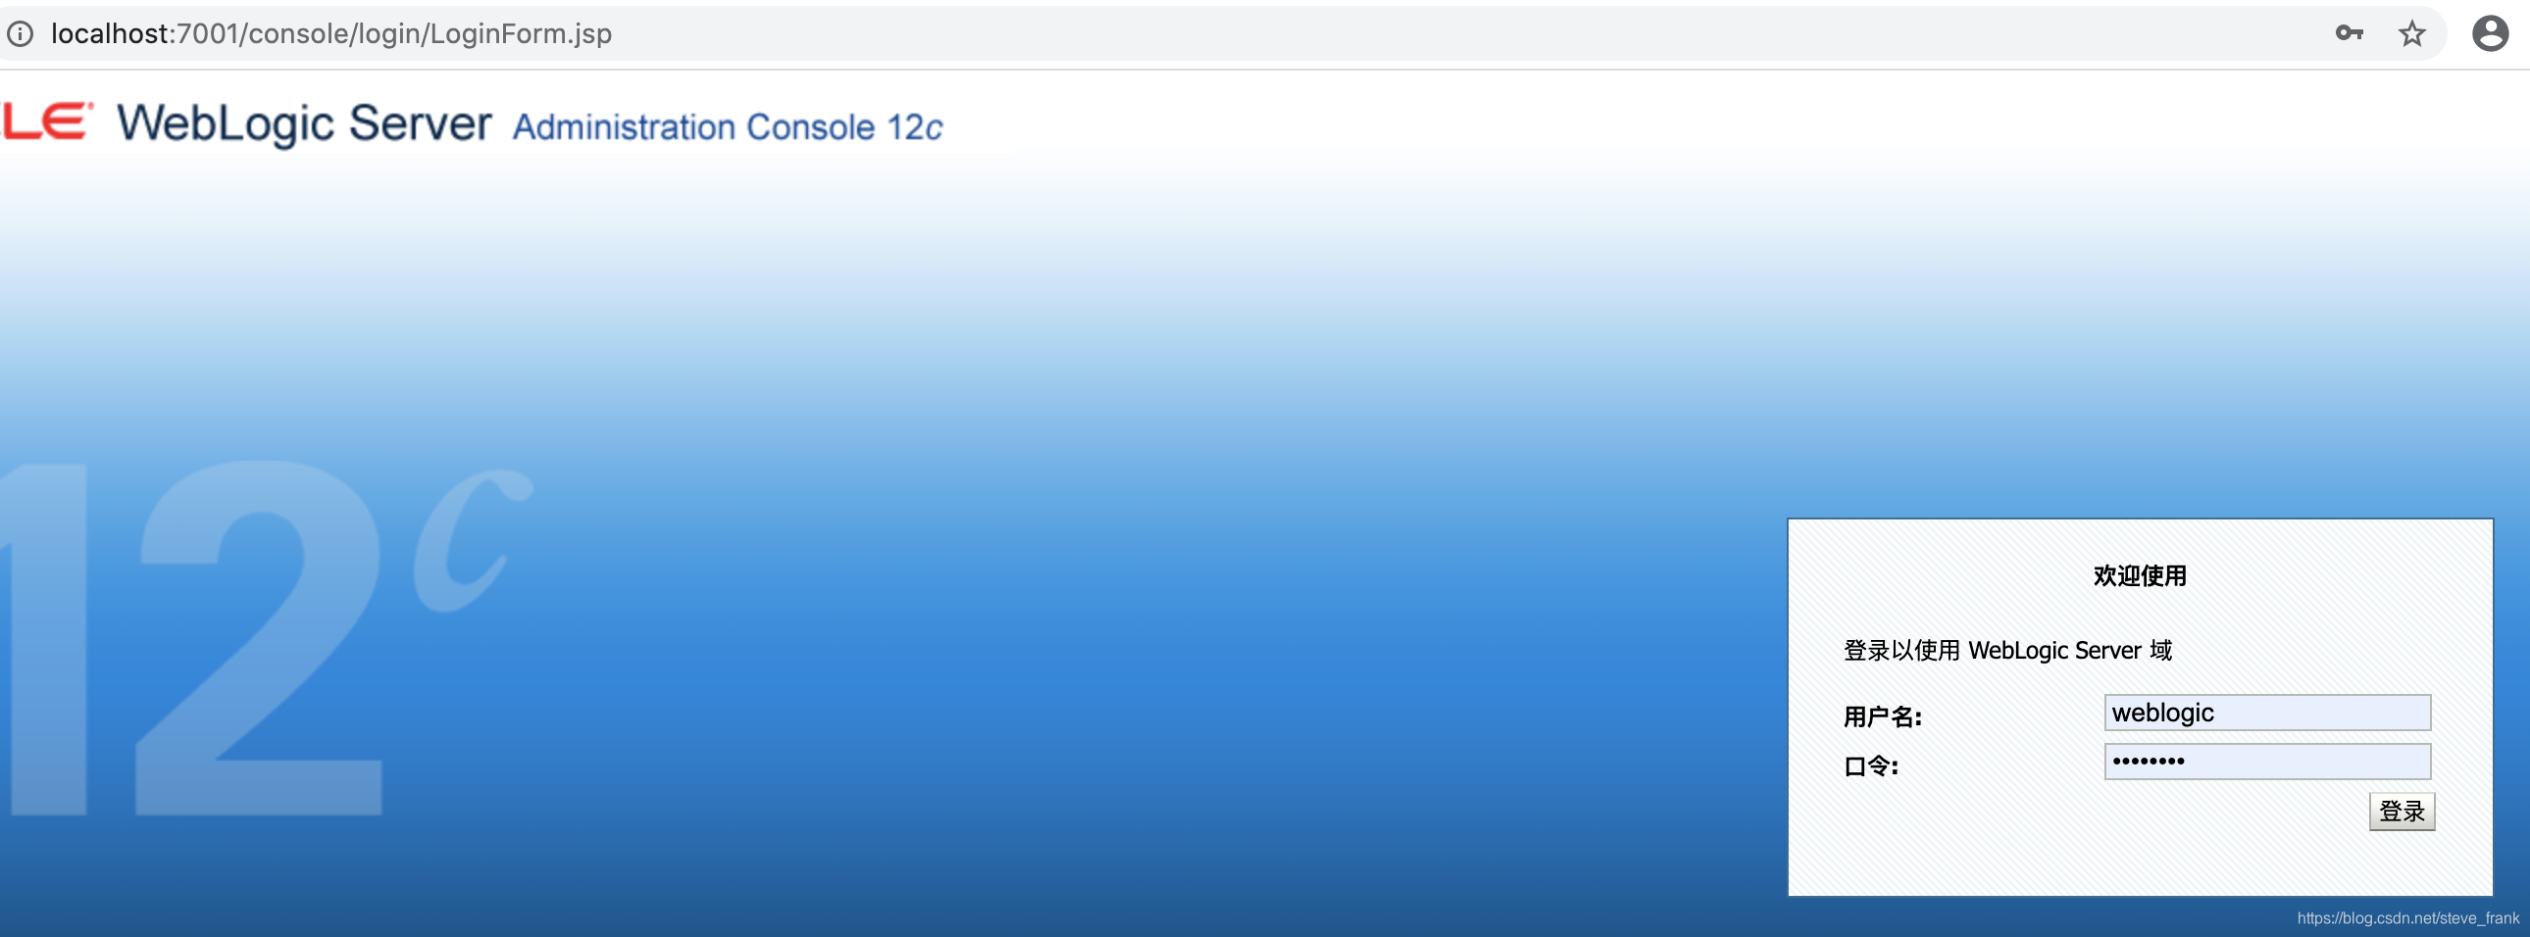The image size is (2530, 937).
Task: Click the Oracle logo in header
Action: pyautogui.click(x=47, y=122)
